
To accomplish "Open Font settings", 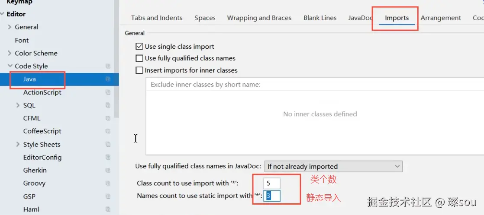I will point(22,40).
